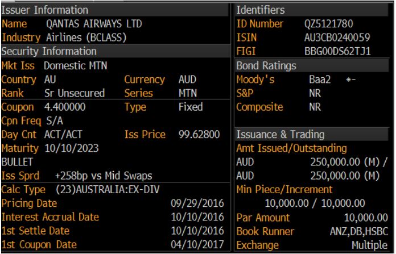396x254 pixels.
Task: Click the Identifiers section header
Action: pos(311,10)
